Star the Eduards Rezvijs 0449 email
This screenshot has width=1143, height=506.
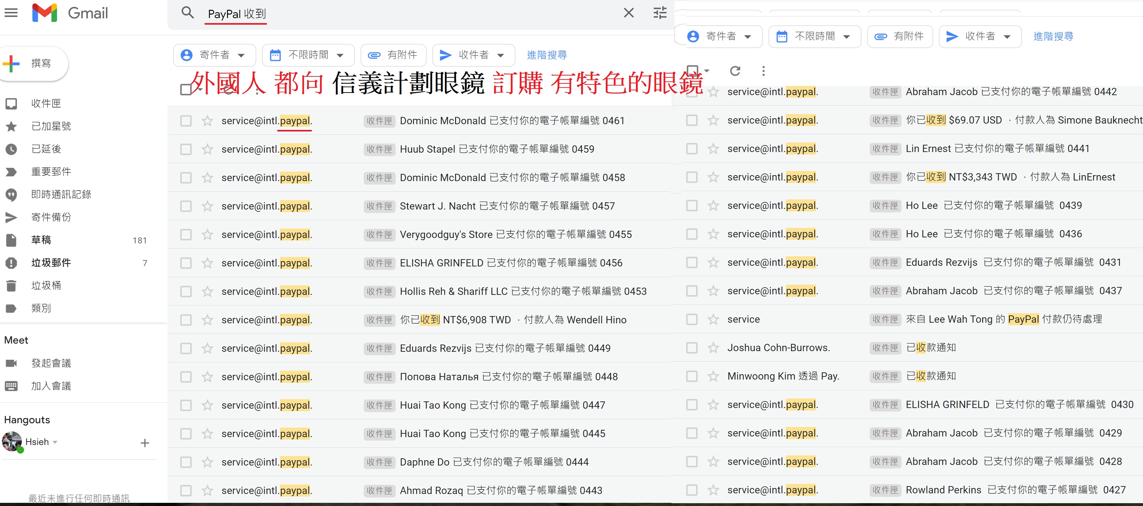[x=207, y=348]
